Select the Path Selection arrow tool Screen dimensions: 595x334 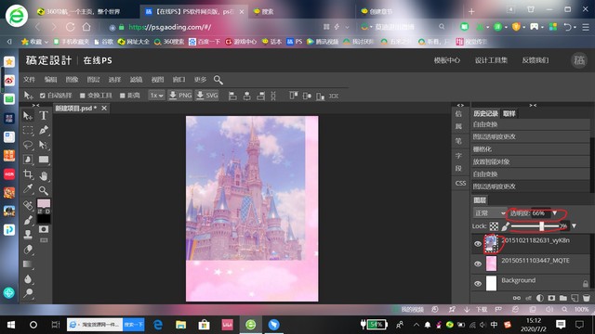(x=44, y=145)
